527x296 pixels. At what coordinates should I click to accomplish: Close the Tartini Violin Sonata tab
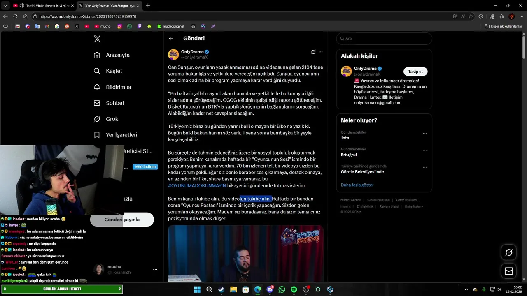(x=72, y=6)
